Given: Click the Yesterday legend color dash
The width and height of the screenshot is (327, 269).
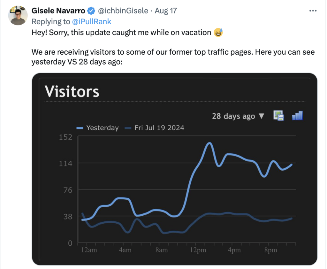Looking at the screenshot, I should coord(80,128).
